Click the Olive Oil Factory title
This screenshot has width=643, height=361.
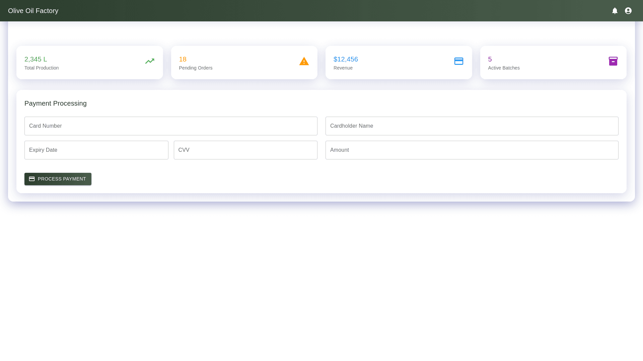pyautogui.click(x=33, y=11)
